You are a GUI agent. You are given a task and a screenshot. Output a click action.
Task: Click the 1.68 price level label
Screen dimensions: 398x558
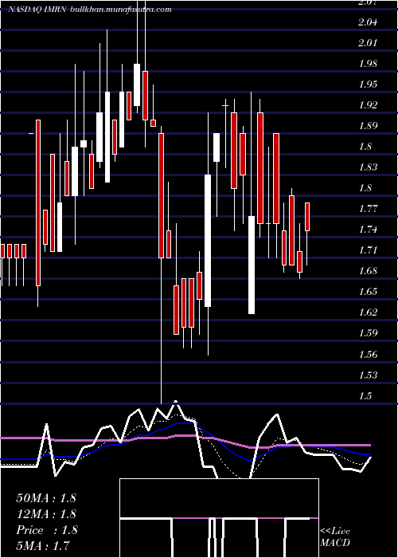[x=368, y=271]
